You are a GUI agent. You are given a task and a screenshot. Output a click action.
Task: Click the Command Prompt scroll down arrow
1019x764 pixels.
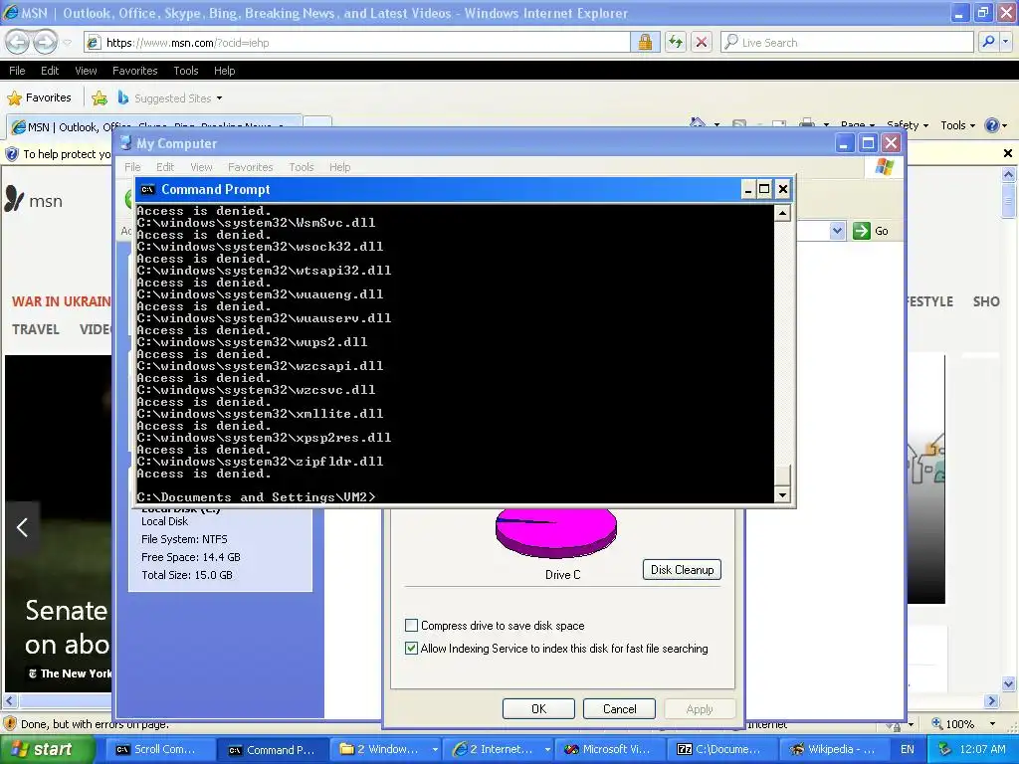[x=782, y=495]
